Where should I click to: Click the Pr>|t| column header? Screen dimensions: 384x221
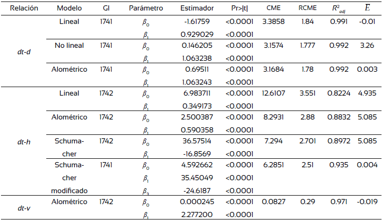tap(239, 8)
